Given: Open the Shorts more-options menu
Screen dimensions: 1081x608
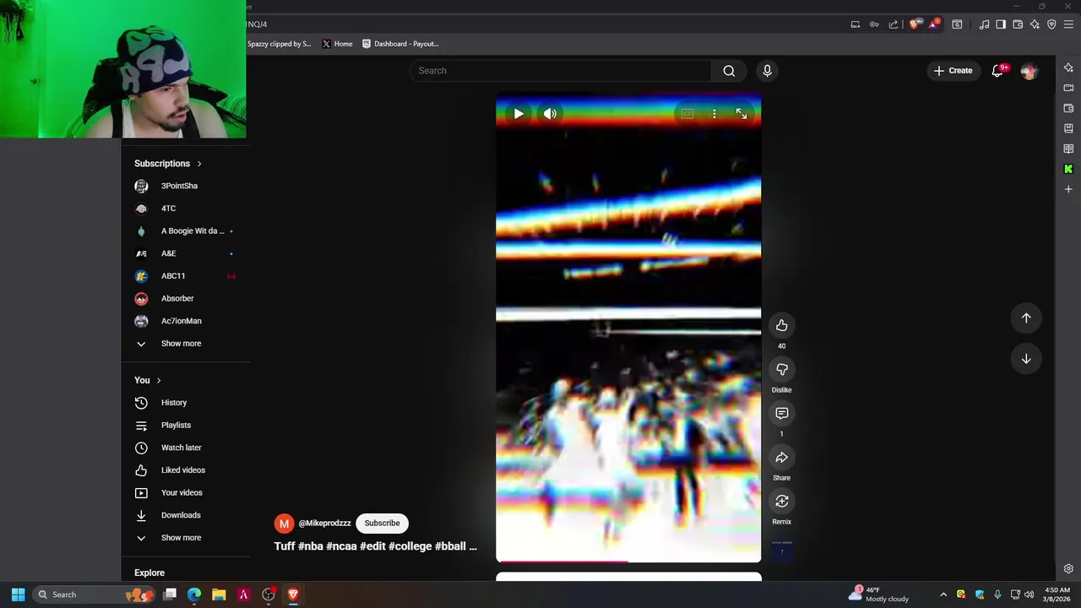Looking at the screenshot, I should (x=714, y=114).
